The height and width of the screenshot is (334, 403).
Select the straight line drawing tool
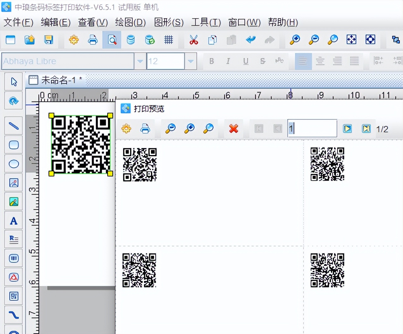coord(14,126)
